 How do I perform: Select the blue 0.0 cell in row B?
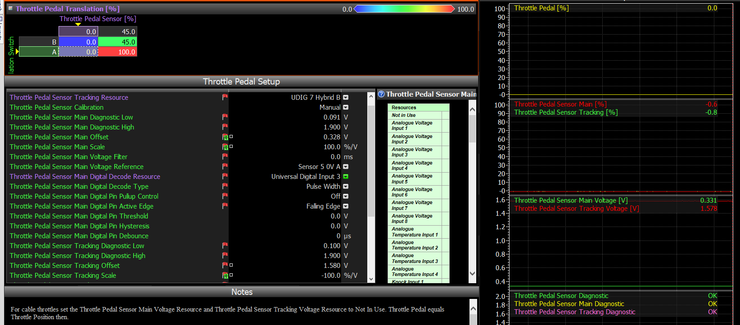coord(78,42)
